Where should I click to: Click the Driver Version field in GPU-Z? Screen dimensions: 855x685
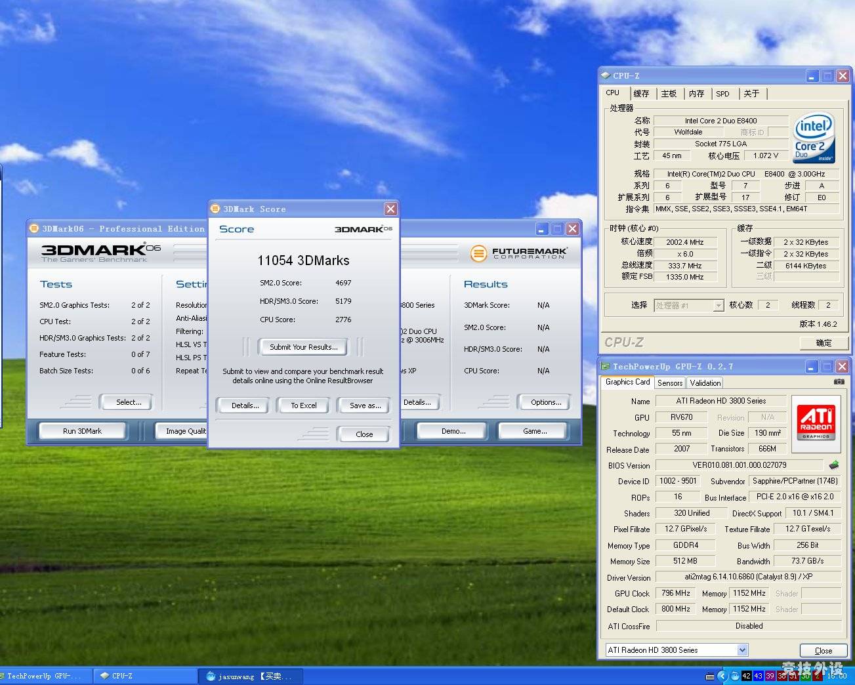(748, 577)
